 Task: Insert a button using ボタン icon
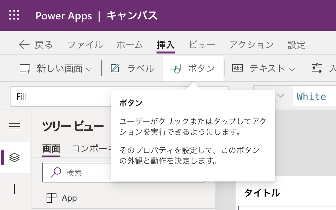tap(176, 68)
